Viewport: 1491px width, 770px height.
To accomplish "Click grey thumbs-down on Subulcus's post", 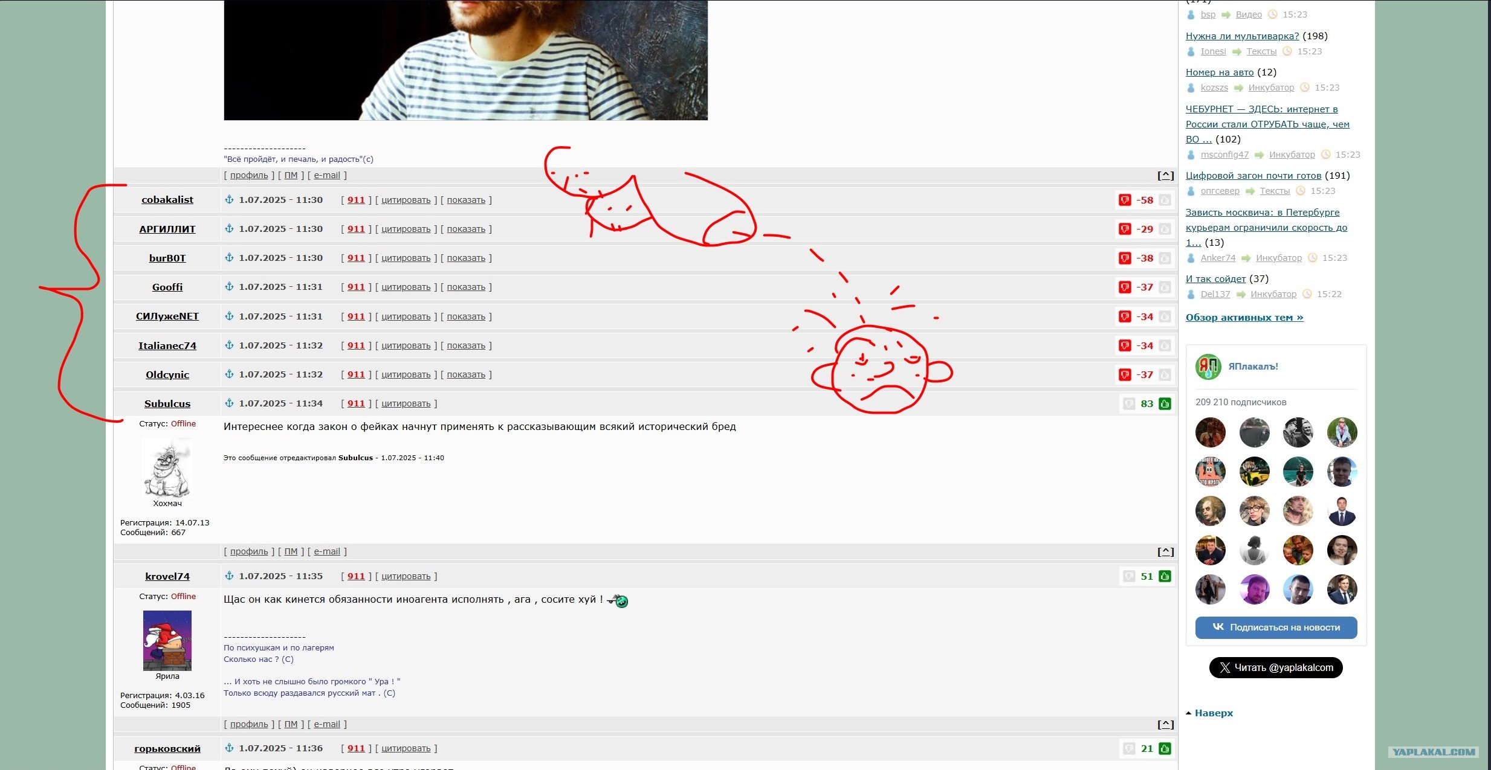I will pyautogui.click(x=1128, y=404).
